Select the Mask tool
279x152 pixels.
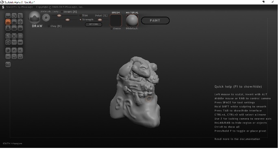[x=8, y=42]
